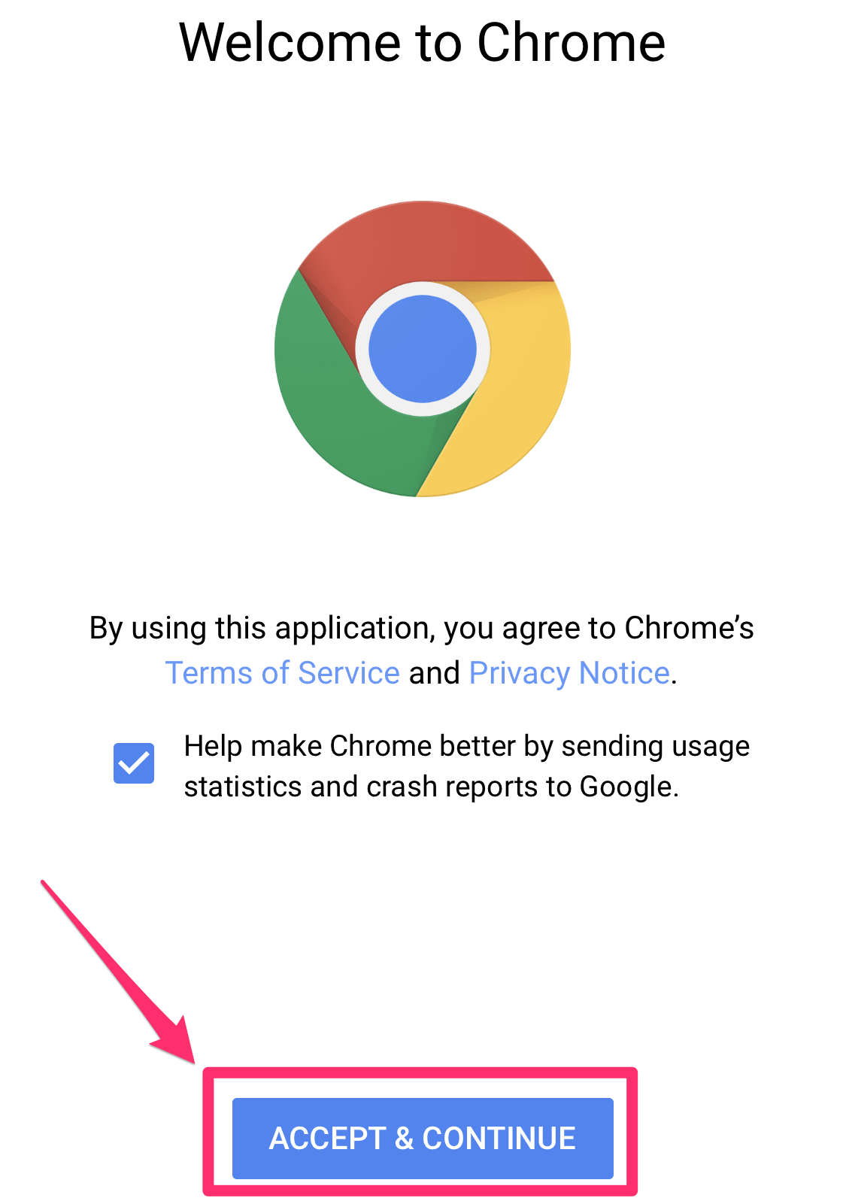
Task: Click the "Welcome to Chrome" heading
Action: pos(423,42)
